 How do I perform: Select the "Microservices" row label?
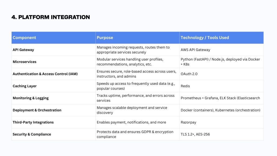[24, 62]
